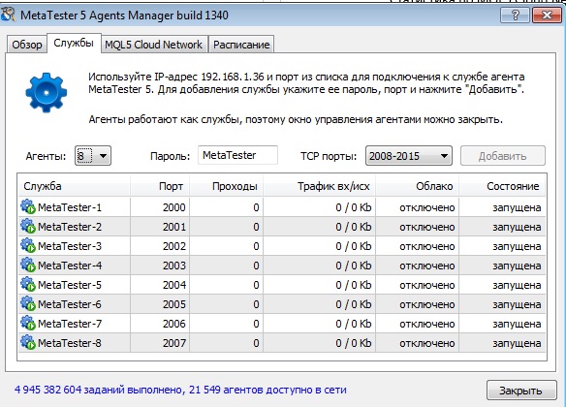Focus the Пароль input field
The height and width of the screenshot is (407, 566).
pyautogui.click(x=237, y=155)
